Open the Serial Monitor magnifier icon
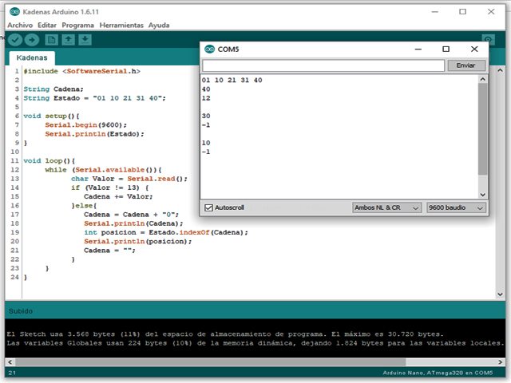This screenshot has height=383, width=511. [x=488, y=40]
